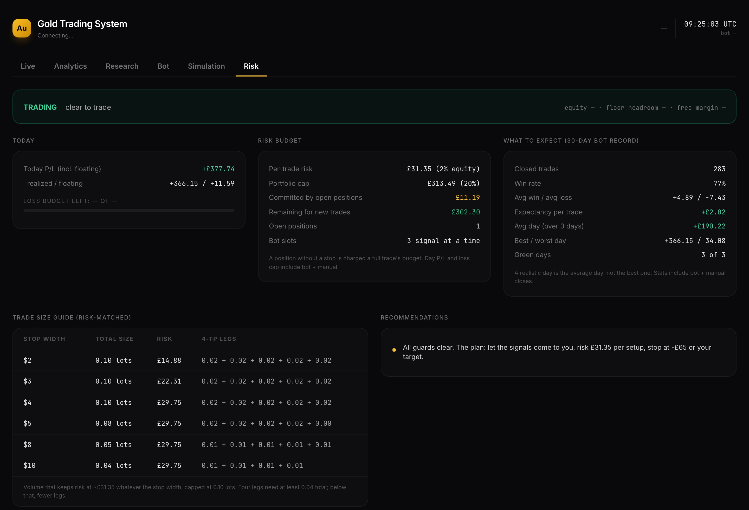Click the STOP WIDTH column header
Image resolution: width=749 pixels, height=510 pixels.
click(x=44, y=339)
